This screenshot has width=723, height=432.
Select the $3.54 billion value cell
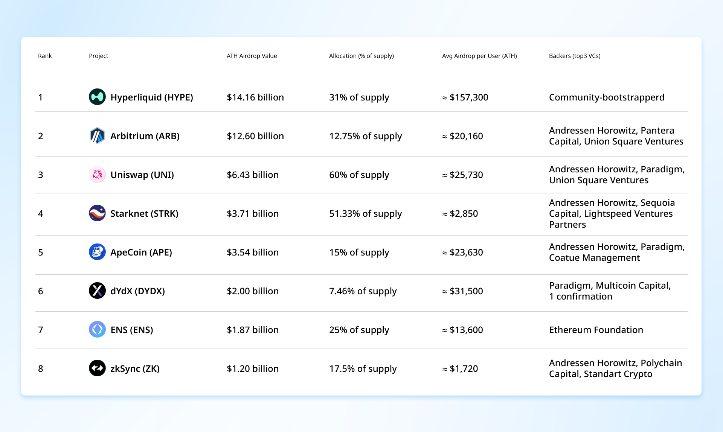[x=253, y=253]
